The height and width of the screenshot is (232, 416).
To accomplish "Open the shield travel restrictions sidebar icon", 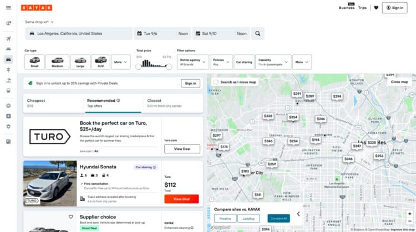I will [8, 126].
